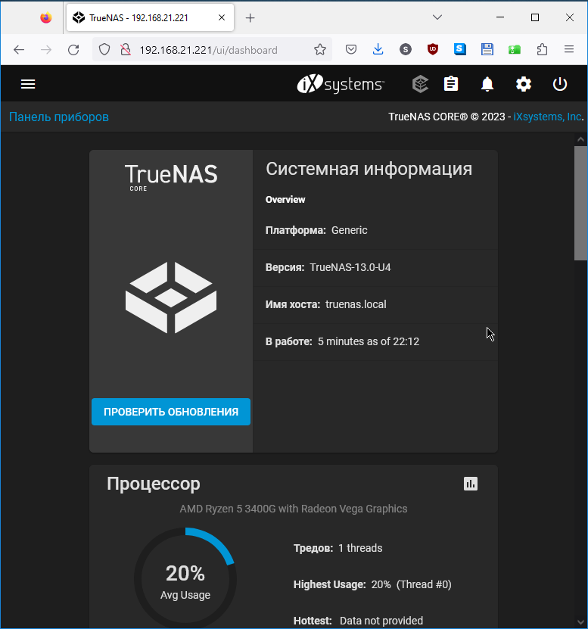Open CPU reports chart icon
This screenshot has height=629, width=588.
(471, 484)
